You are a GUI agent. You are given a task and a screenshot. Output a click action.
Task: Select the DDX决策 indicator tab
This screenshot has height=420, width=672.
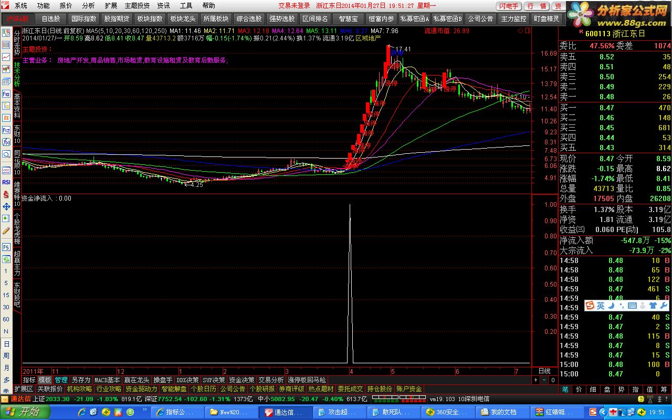pyautogui.click(x=188, y=380)
